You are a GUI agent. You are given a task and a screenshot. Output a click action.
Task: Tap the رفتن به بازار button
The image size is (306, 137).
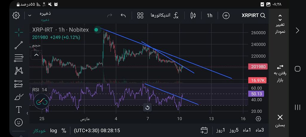click(280, 73)
